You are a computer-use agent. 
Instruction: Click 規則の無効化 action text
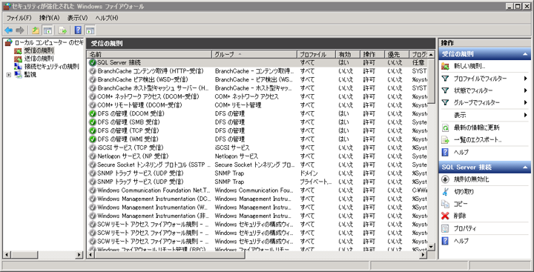[472, 179]
